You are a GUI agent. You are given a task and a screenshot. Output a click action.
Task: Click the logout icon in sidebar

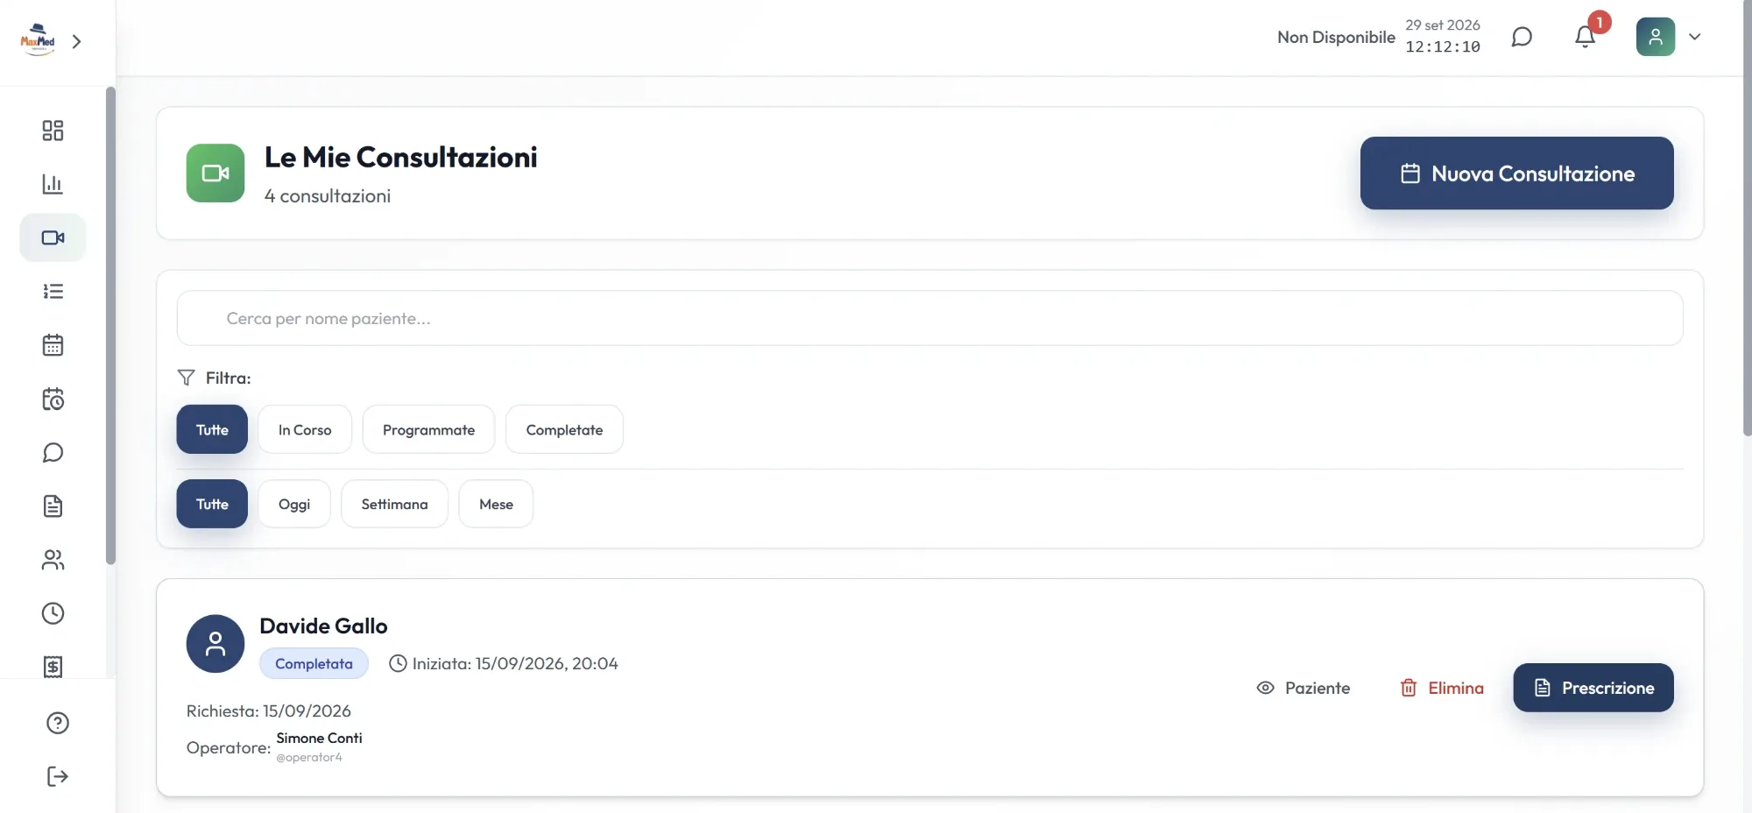point(58,776)
